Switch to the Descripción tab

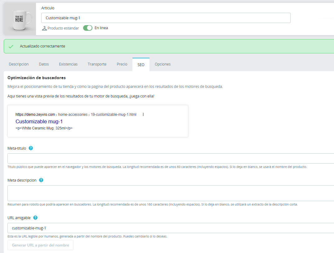[19, 64]
